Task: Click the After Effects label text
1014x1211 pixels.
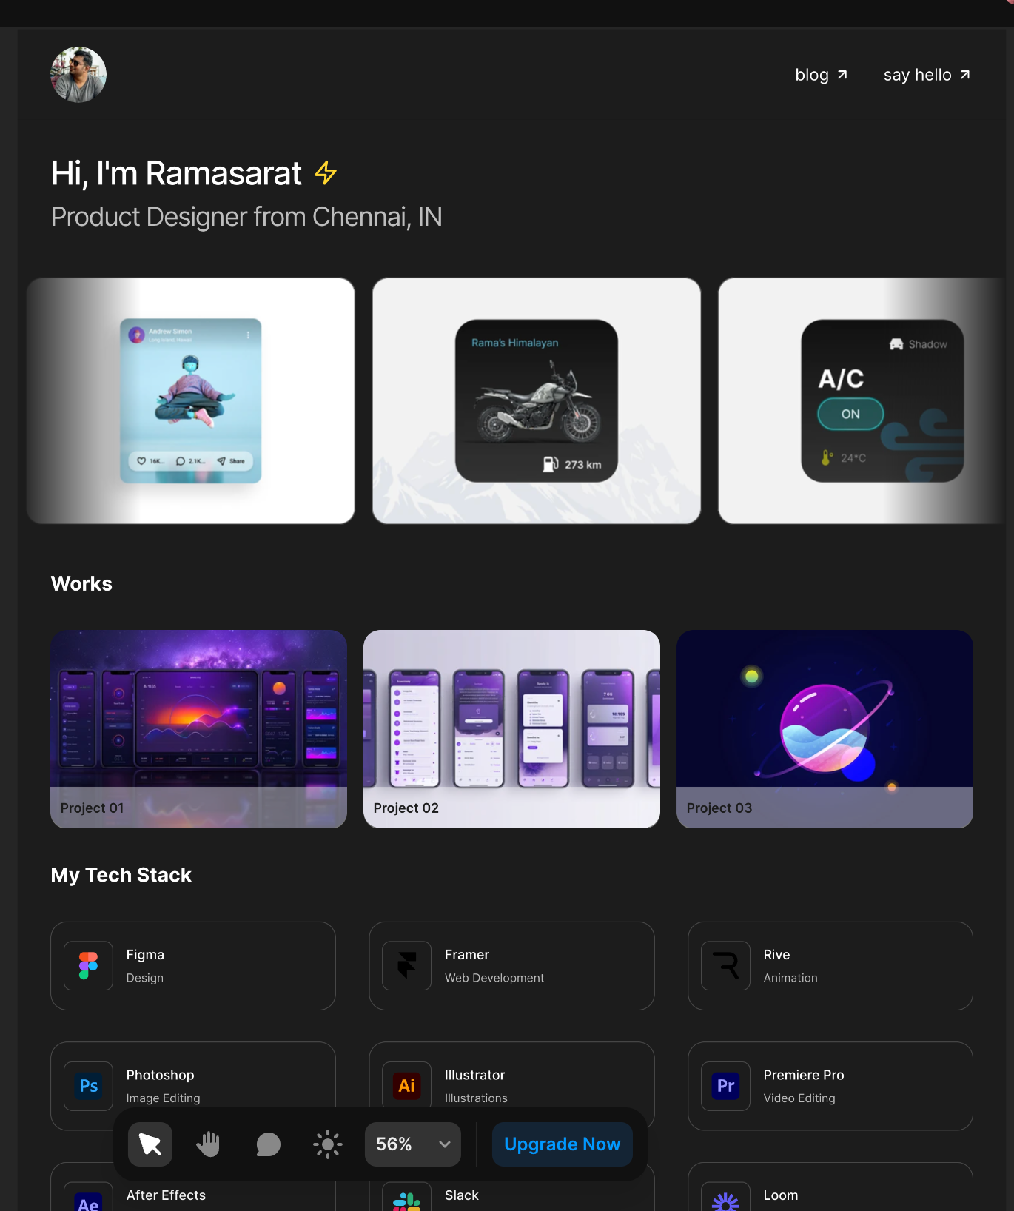Action: 166,1195
